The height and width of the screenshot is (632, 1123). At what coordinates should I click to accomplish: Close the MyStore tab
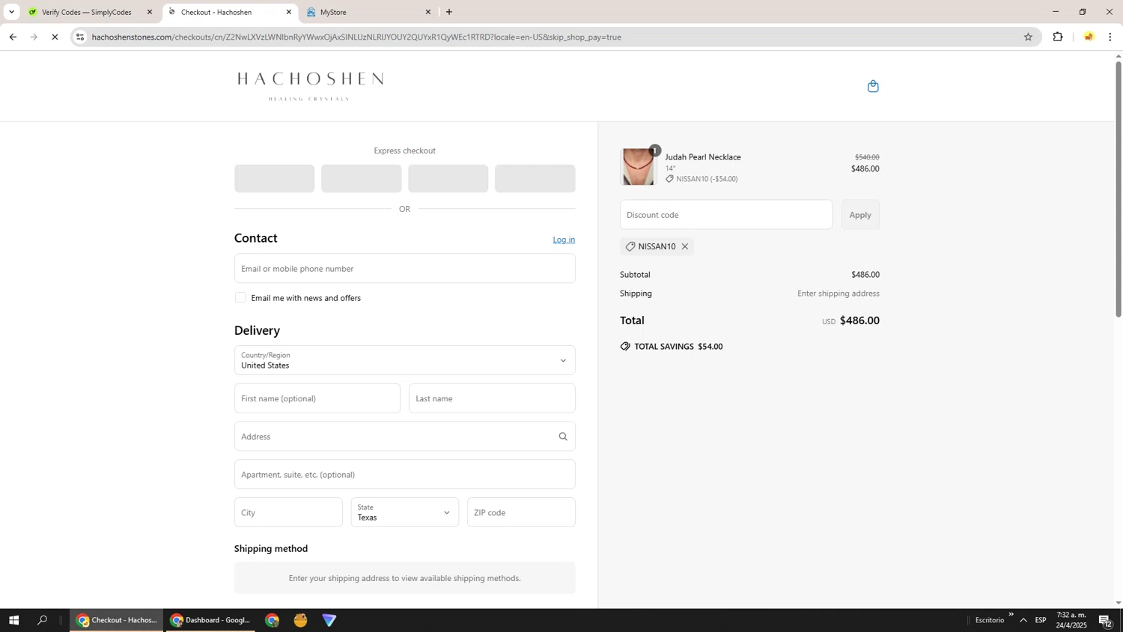428,12
